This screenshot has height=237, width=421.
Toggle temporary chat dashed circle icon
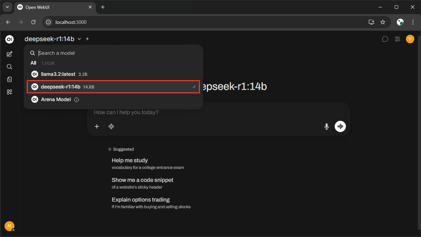tap(385, 39)
